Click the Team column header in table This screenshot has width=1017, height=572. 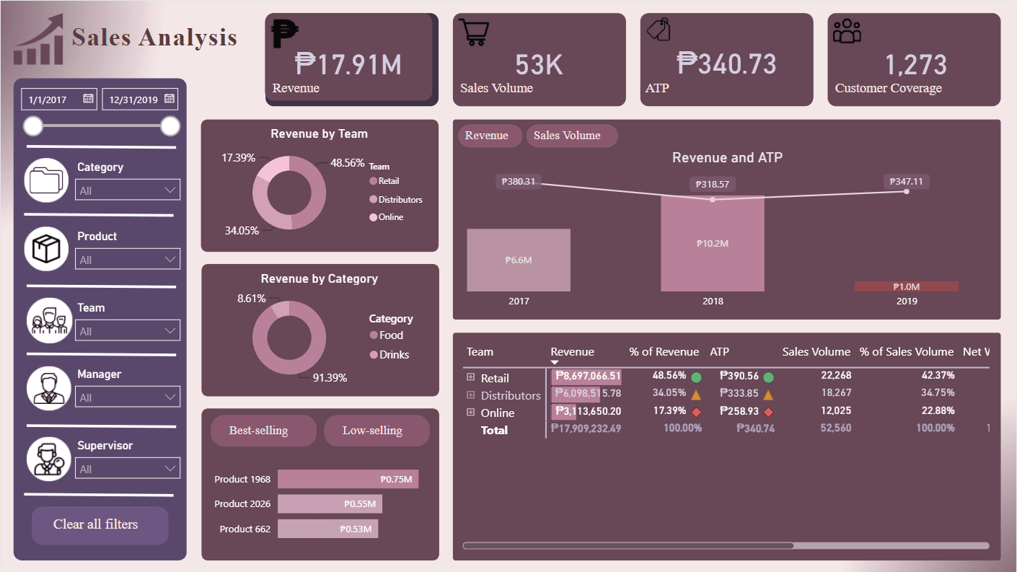click(480, 352)
